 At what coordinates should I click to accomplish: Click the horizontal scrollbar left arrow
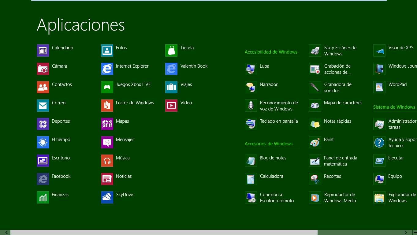tap(7, 233)
